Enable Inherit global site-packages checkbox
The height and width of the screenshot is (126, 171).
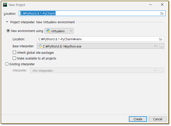click(x=14, y=52)
